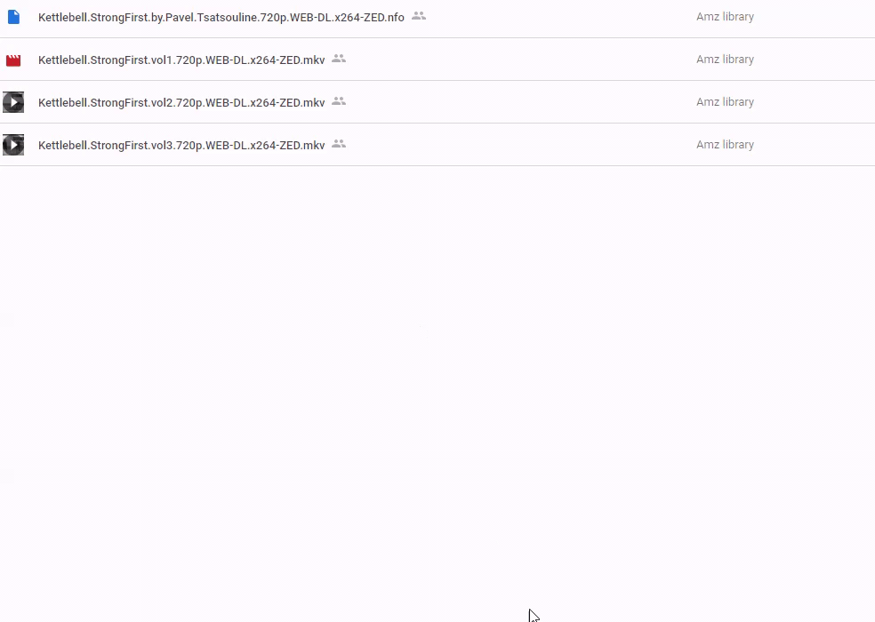Click Amz library owner of the .nfo file
The height and width of the screenshot is (622, 875).
point(725,17)
